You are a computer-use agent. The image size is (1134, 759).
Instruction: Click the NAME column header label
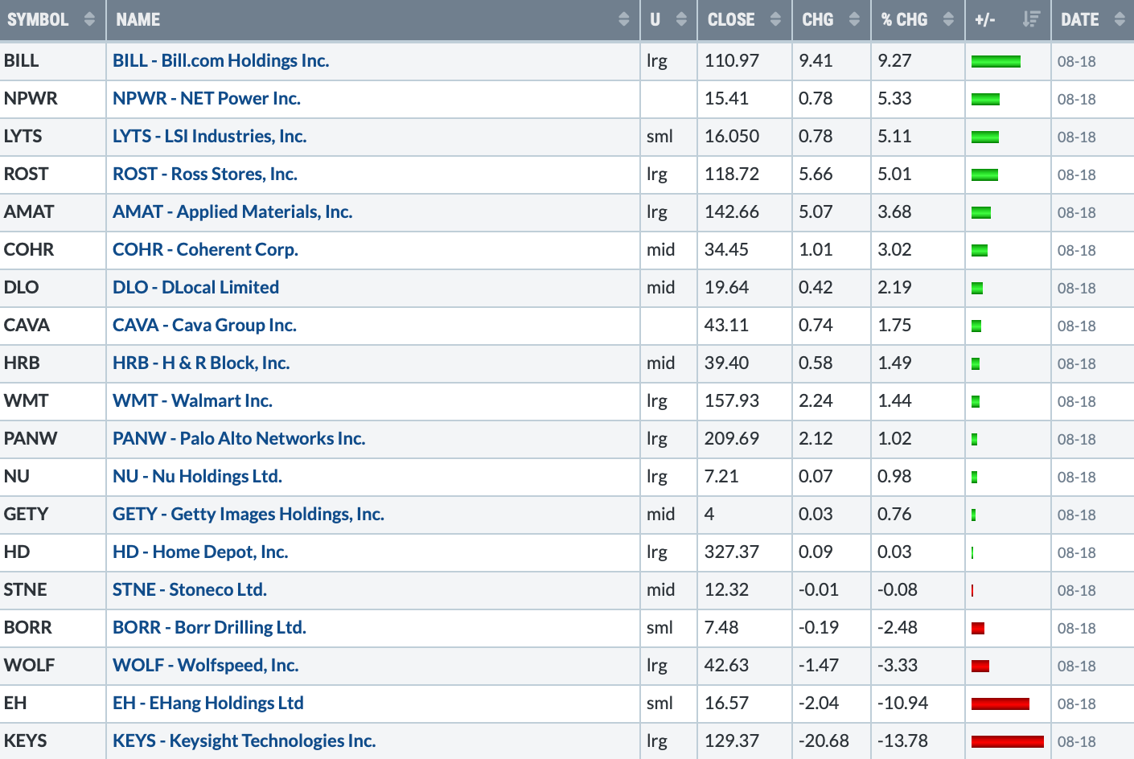tap(138, 19)
